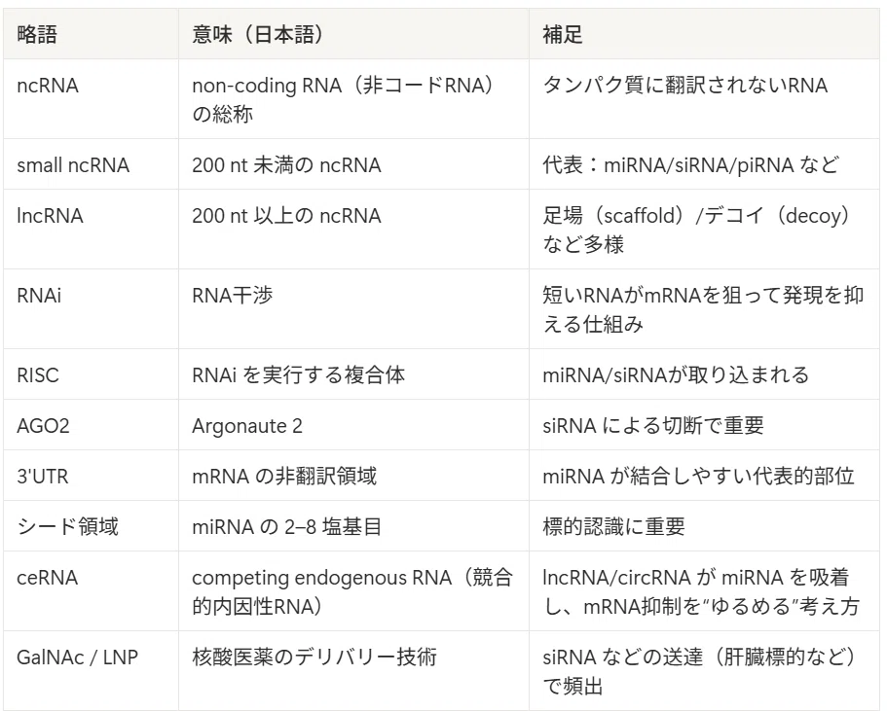Click the 標的認識に重要 note cell
This screenshot has width=887, height=711.
pyautogui.click(x=704, y=526)
